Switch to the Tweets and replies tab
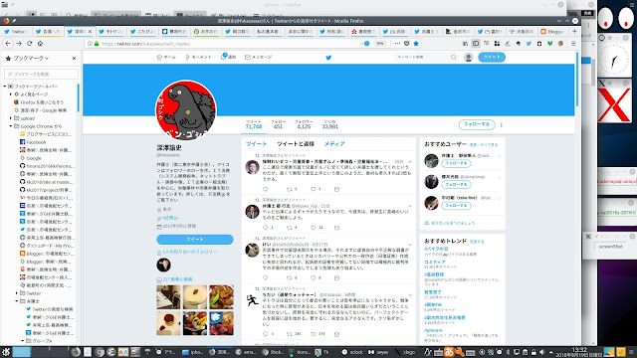Viewport: 637px width, 358px height. (296, 144)
